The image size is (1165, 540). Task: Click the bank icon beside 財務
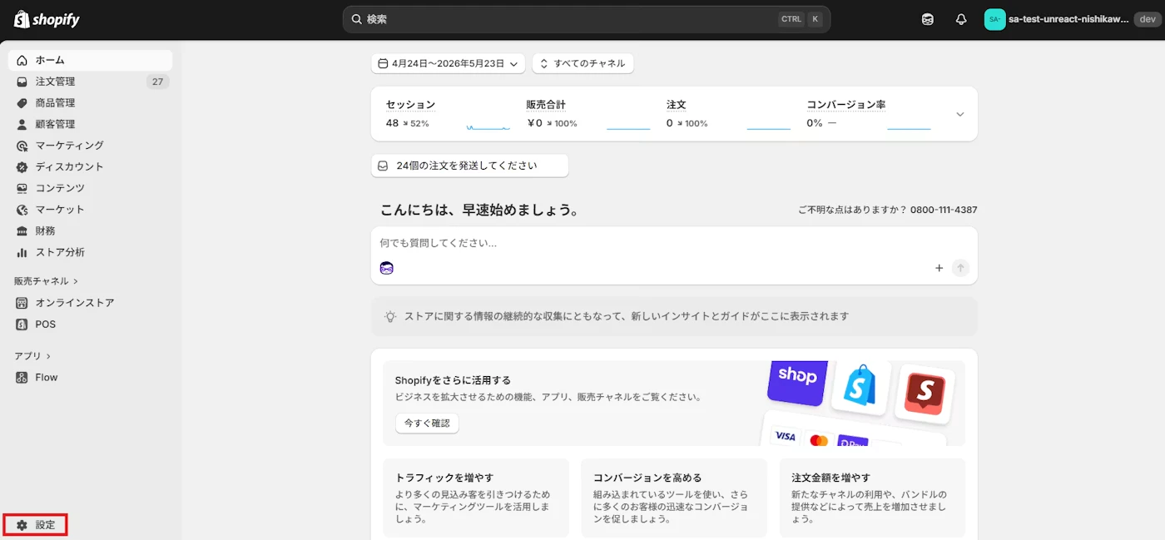click(22, 230)
